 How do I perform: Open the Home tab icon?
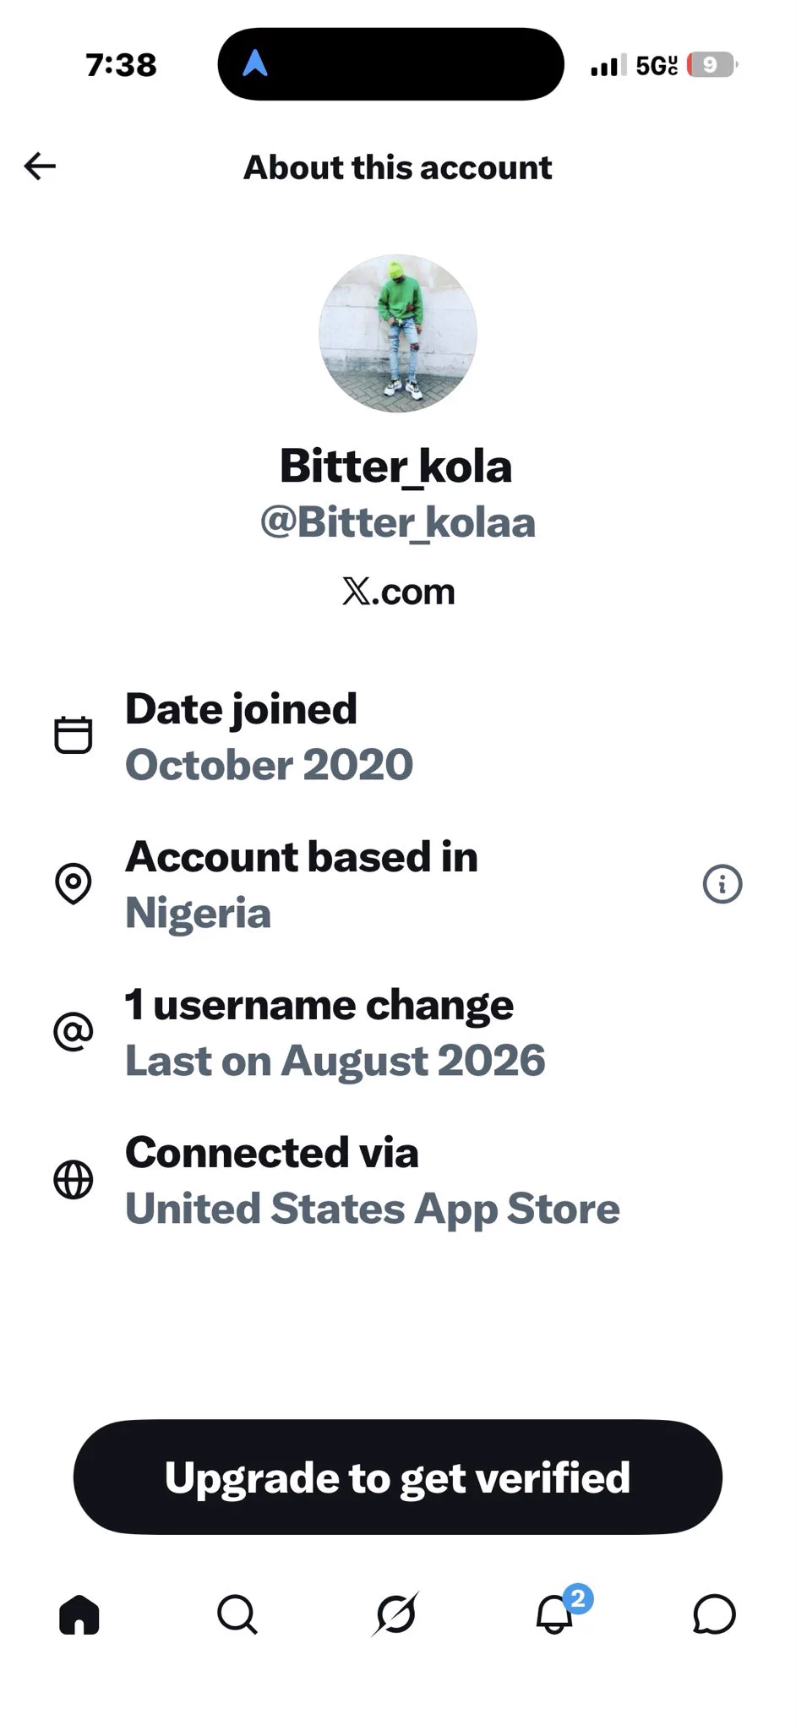tap(79, 1614)
